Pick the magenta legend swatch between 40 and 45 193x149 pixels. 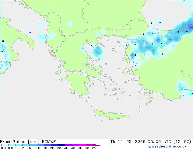click(82, 145)
